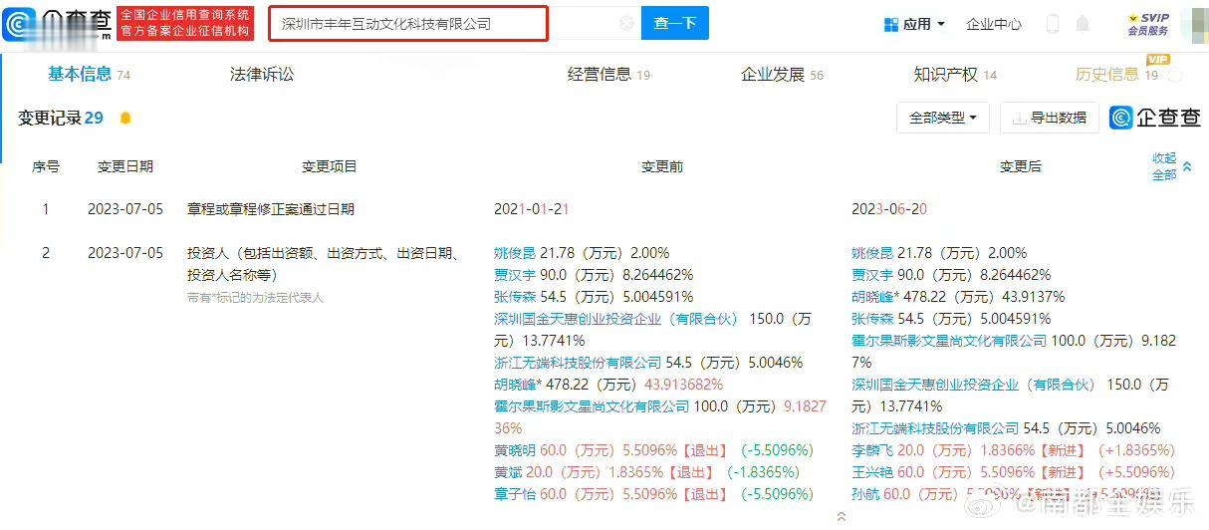
Task: Switch to 历史信息 VIP tab
Action: 1117,74
